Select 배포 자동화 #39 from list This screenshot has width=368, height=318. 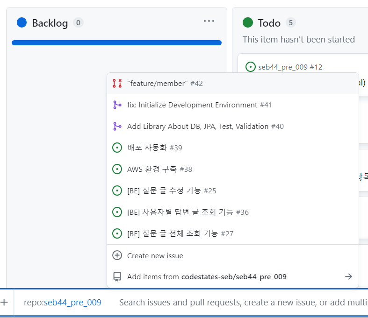[x=233, y=148]
